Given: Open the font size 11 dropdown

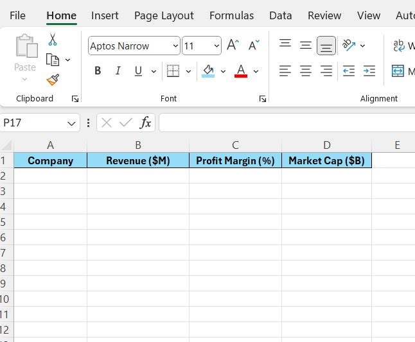Looking at the screenshot, I should (216, 46).
